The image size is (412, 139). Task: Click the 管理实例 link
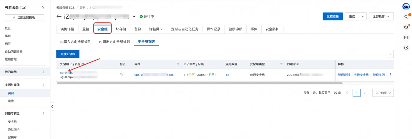(x=379, y=75)
